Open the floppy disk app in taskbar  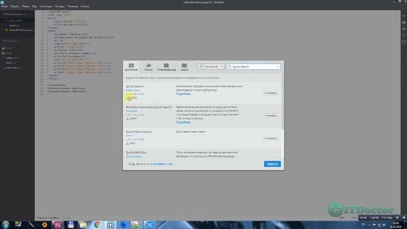point(71,225)
